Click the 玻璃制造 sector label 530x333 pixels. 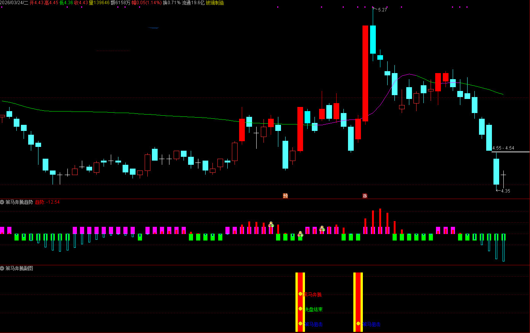tap(215, 3)
